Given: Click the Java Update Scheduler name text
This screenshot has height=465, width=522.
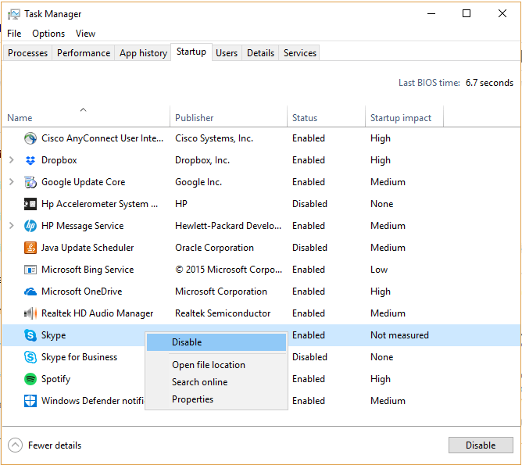Looking at the screenshot, I should click(x=88, y=248).
